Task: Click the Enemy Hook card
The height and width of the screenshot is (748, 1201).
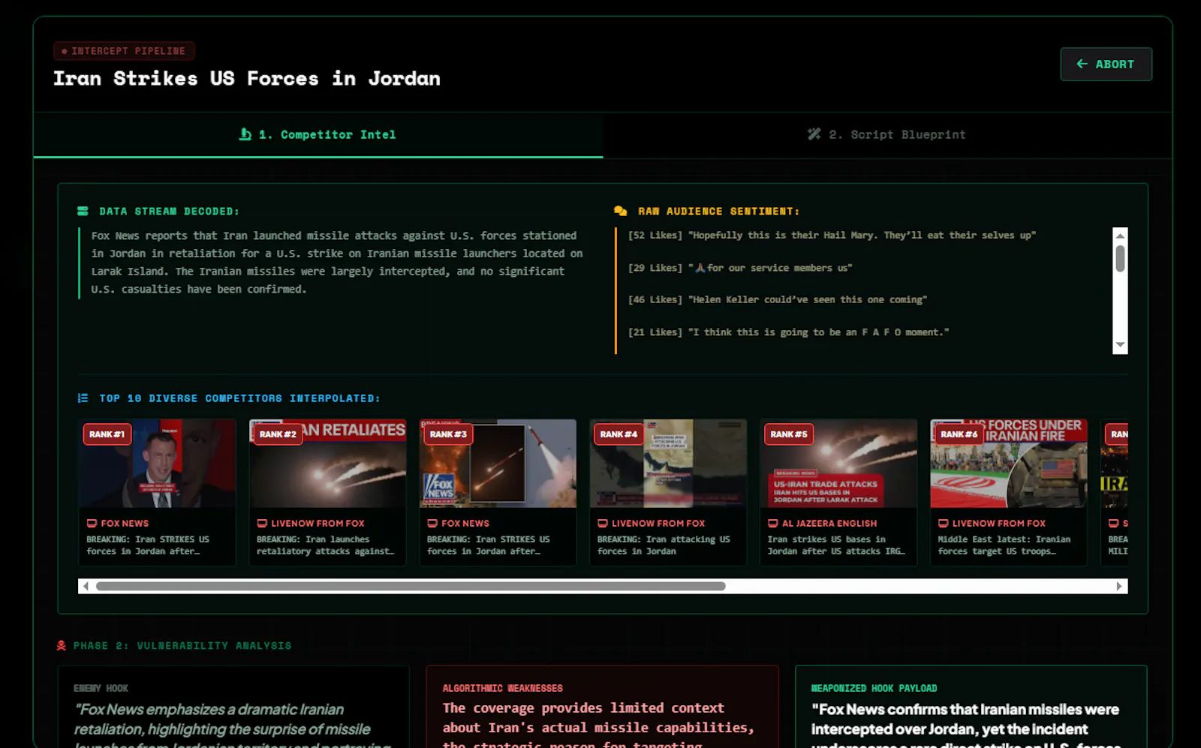Action: 233,707
